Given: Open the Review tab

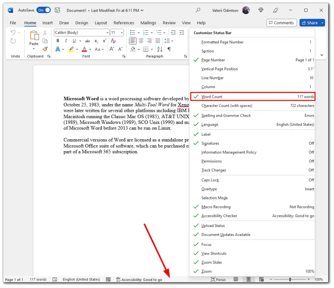Looking at the screenshot, I should [169, 23].
